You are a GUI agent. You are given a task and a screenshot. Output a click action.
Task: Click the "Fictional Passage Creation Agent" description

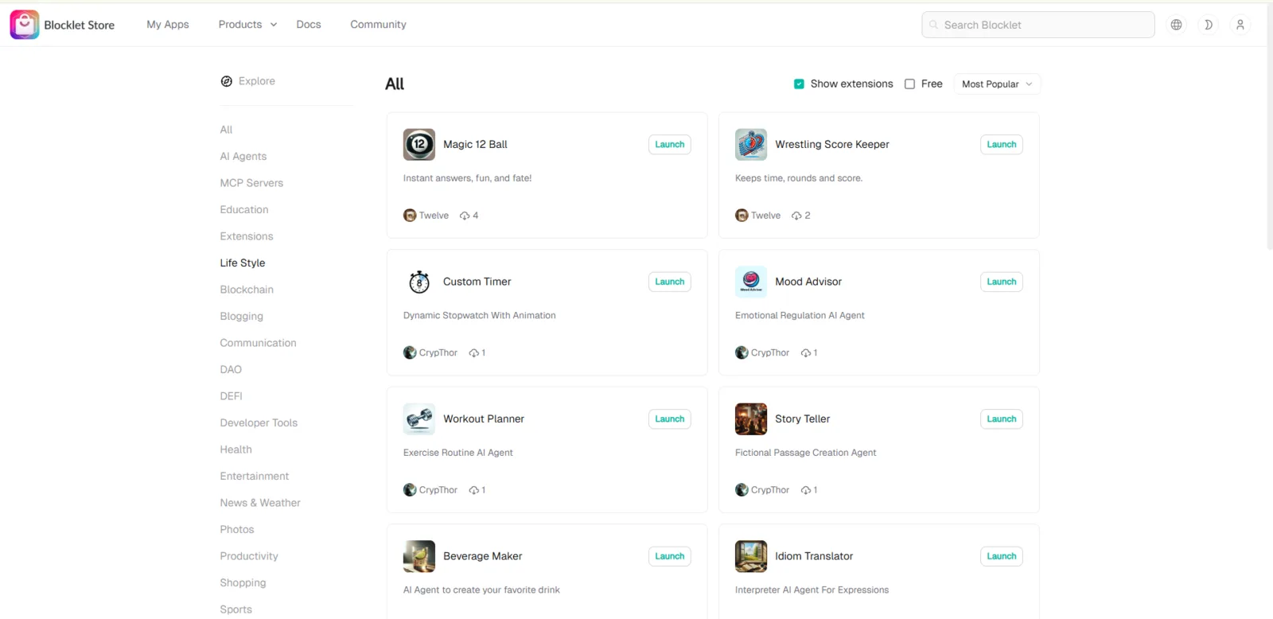pyautogui.click(x=806, y=453)
